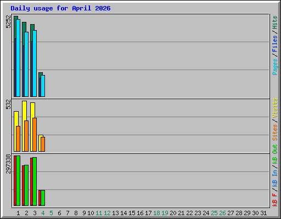Click the day 4 orange sites bar
Screen dimensions: 281x219
(43, 144)
